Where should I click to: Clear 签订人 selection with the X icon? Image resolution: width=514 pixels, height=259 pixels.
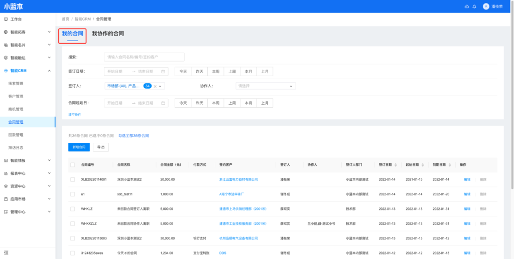tap(156, 86)
